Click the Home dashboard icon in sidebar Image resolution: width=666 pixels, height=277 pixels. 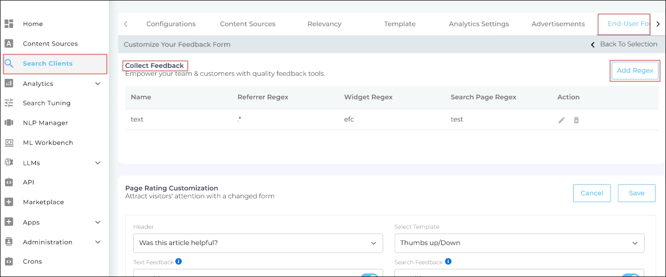[x=8, y=24]
